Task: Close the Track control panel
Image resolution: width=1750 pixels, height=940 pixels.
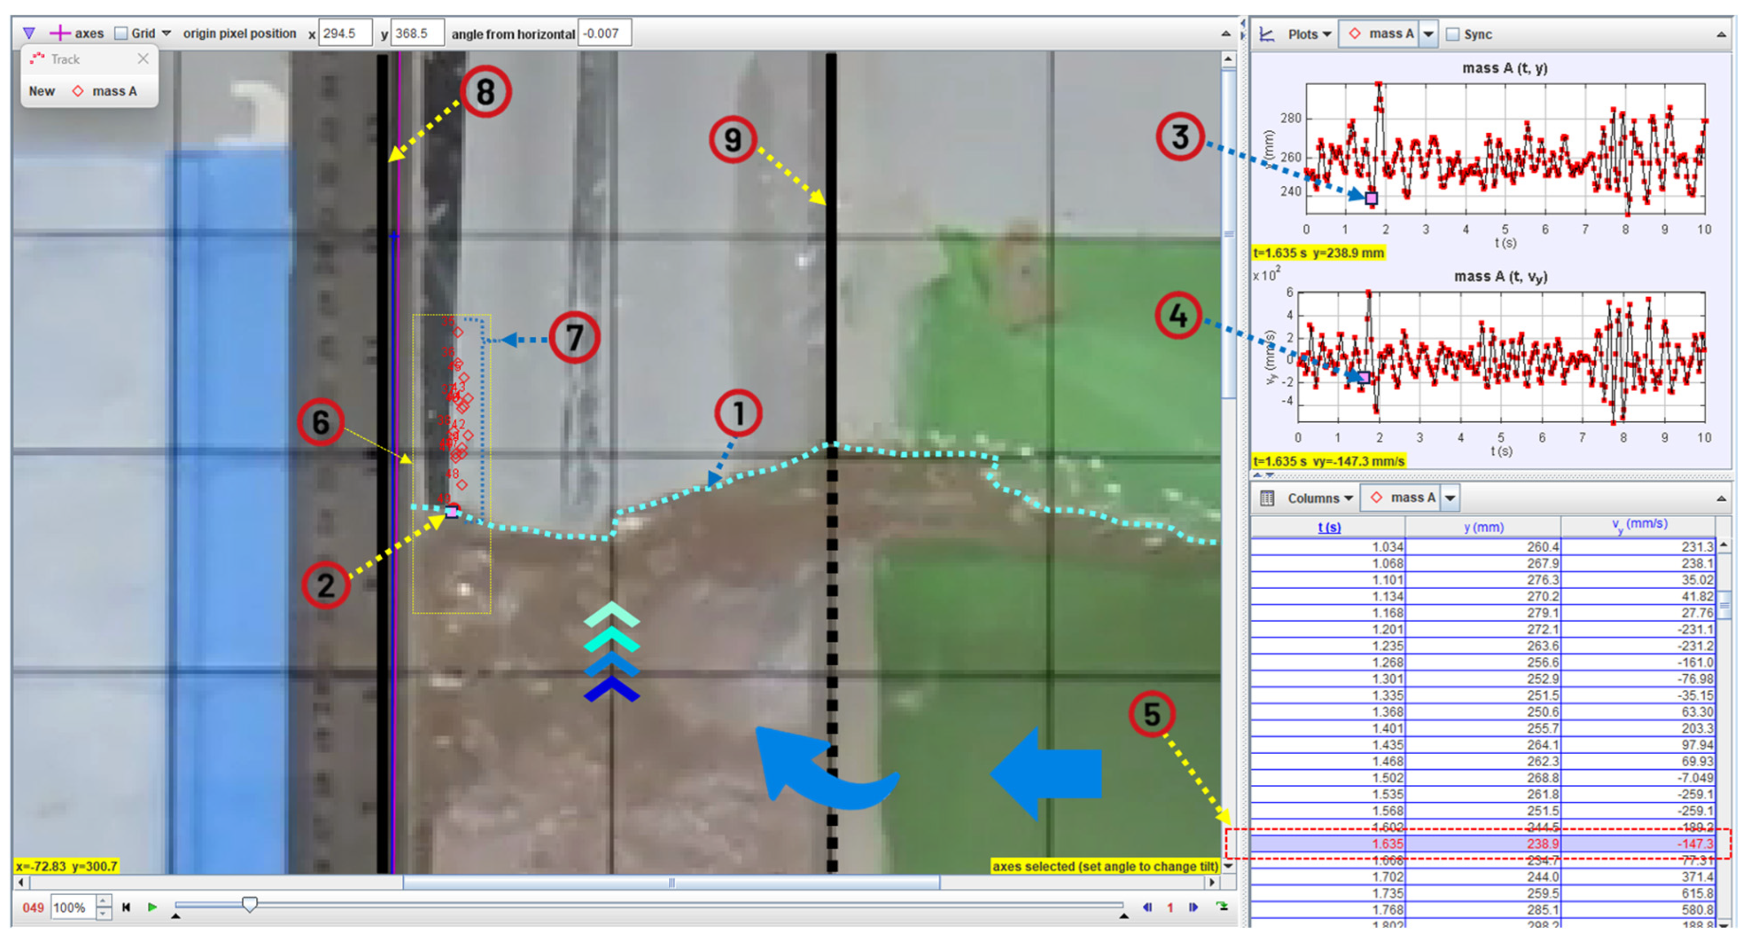Action: click(143, 59)
